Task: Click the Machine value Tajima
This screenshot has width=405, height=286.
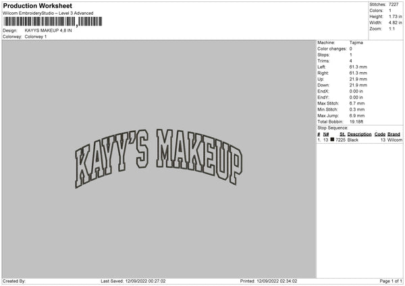Action: [x=356, y=42]
